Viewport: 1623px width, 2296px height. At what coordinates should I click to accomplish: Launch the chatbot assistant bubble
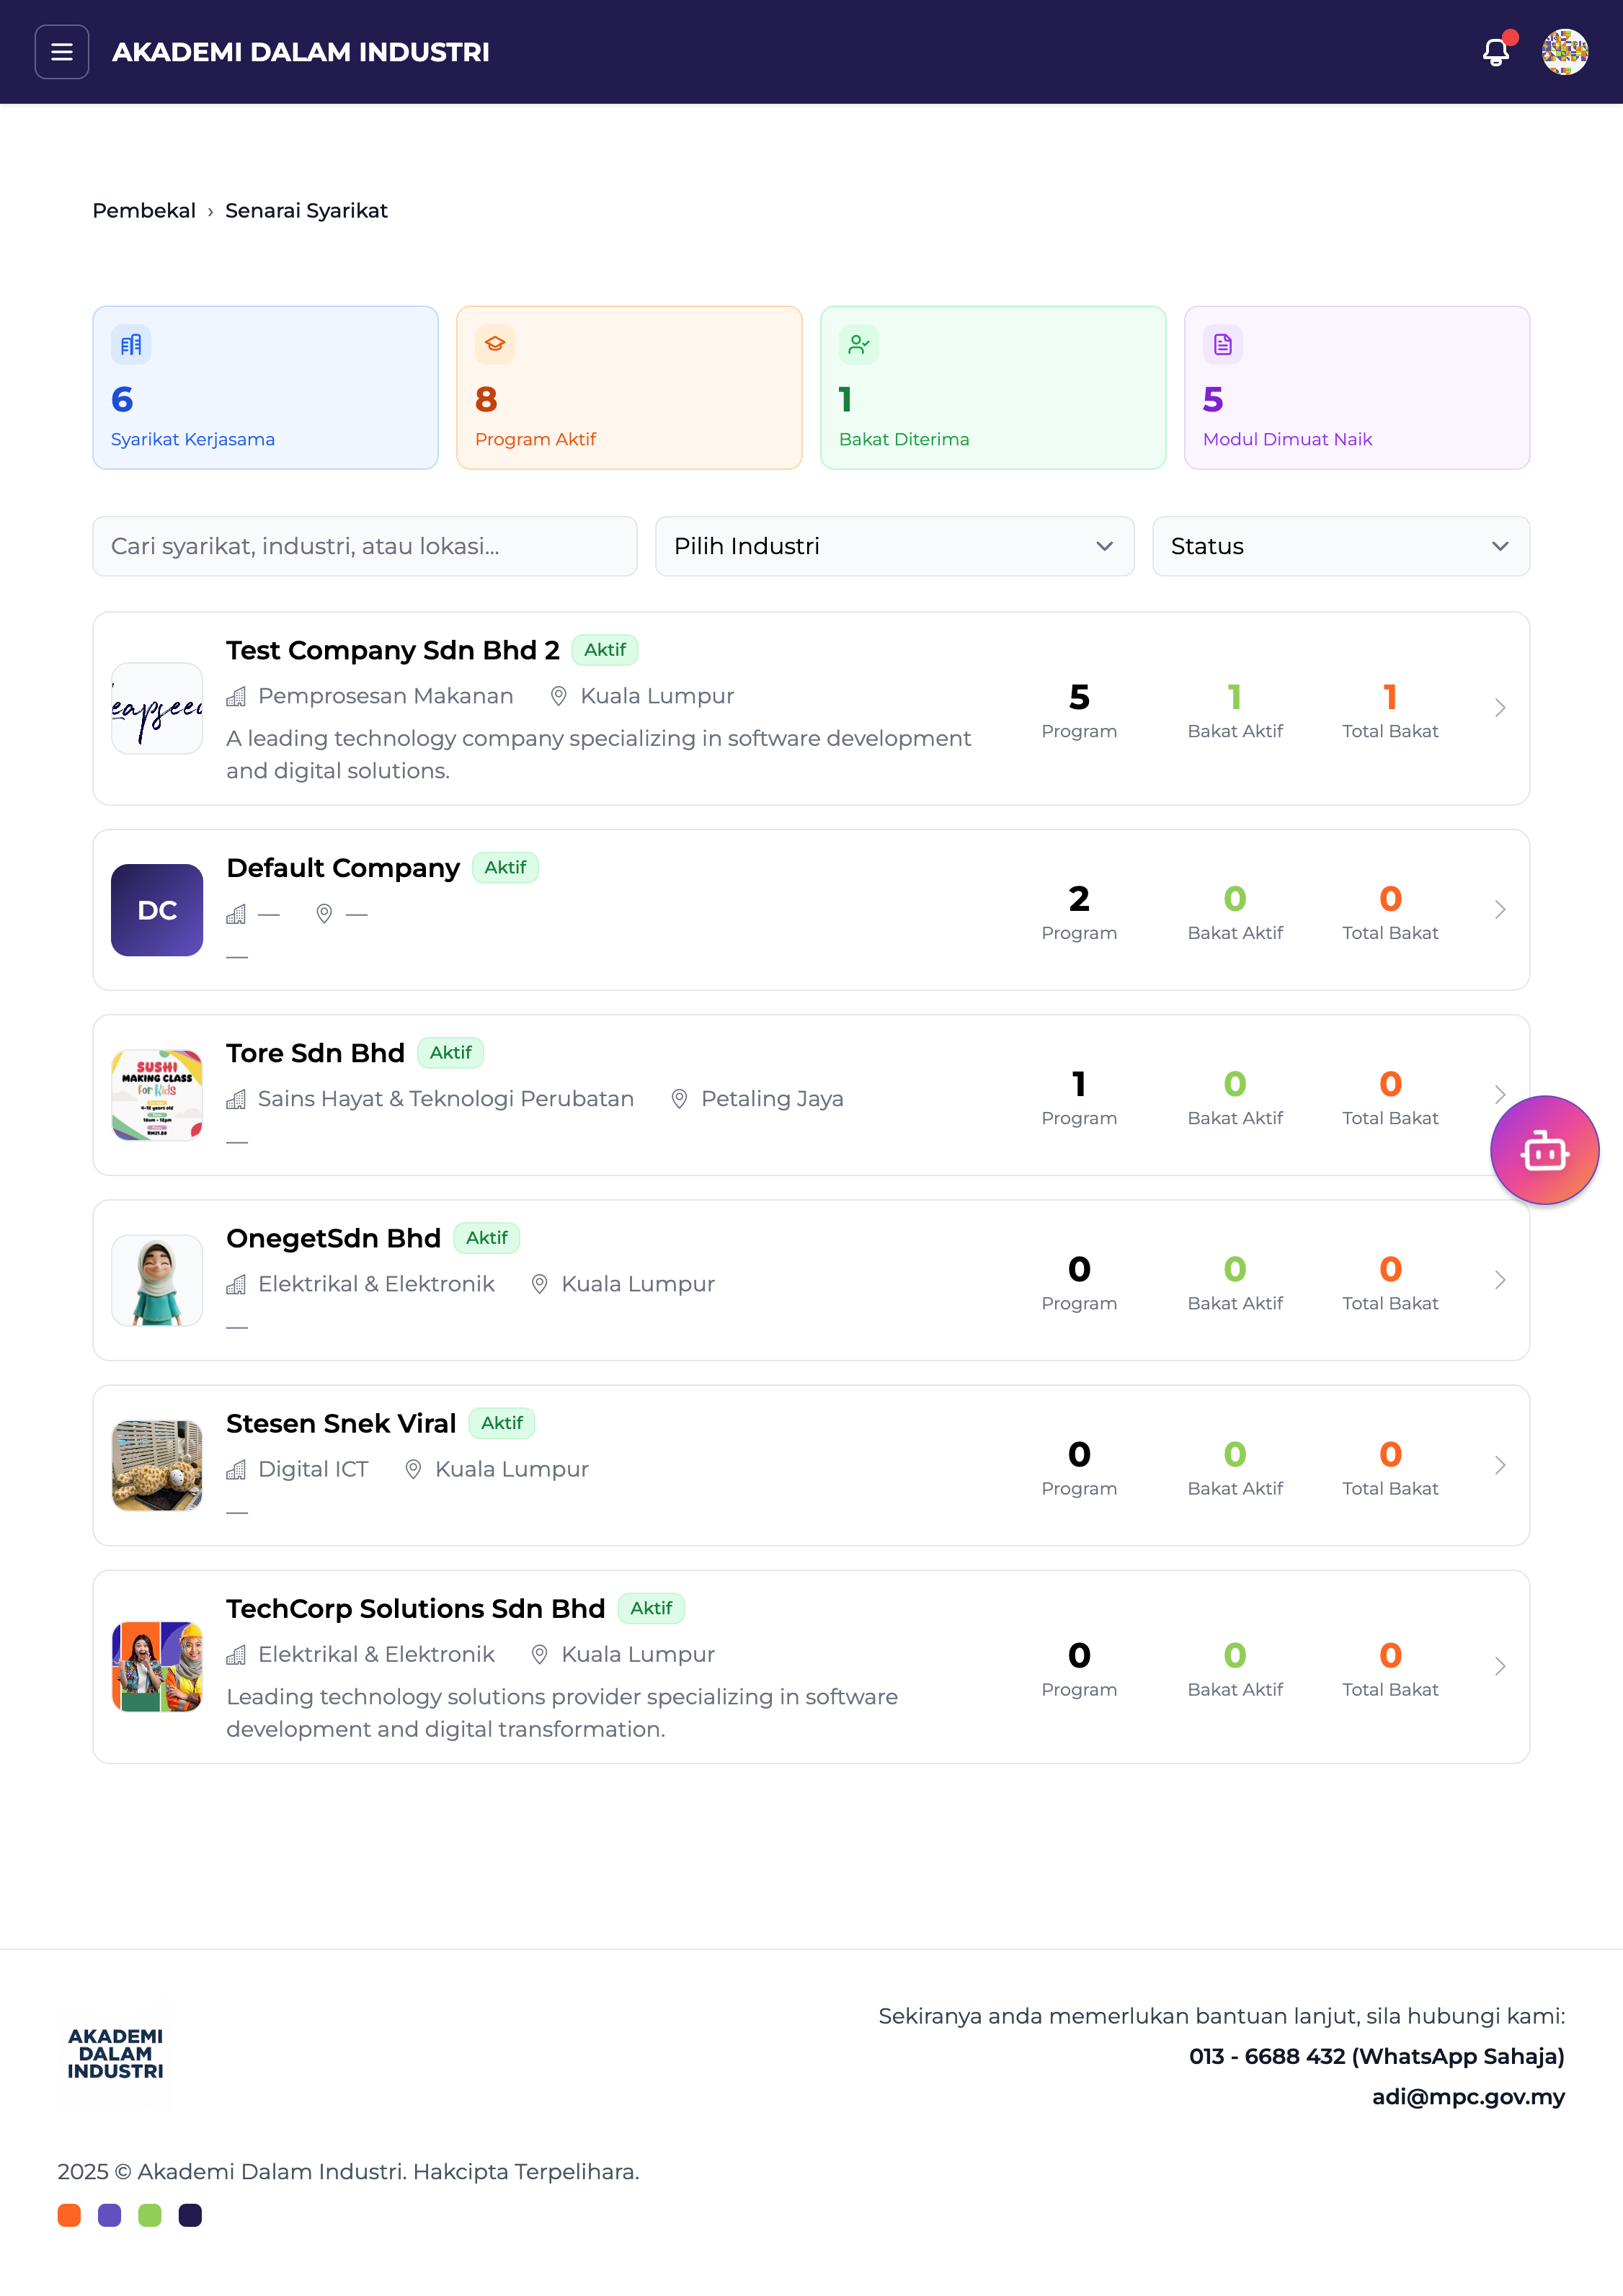click(x=1544, y=1150)
